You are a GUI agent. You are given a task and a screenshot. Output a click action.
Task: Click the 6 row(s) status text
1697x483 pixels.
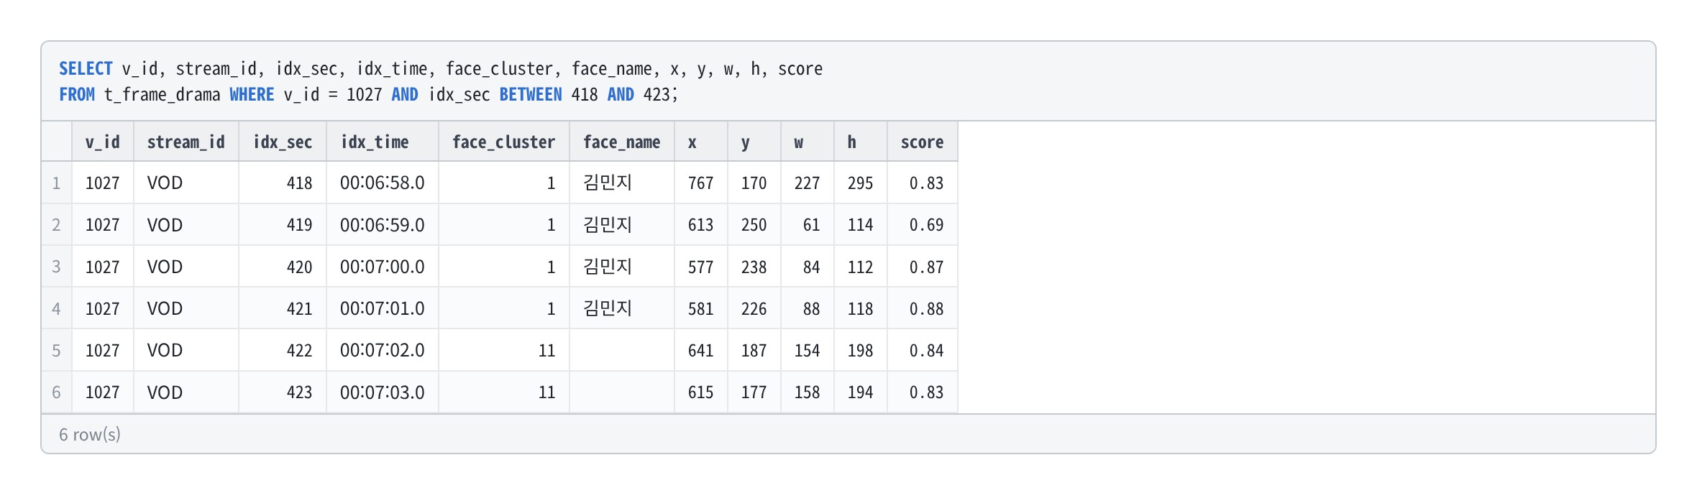[x=90, y=435]
